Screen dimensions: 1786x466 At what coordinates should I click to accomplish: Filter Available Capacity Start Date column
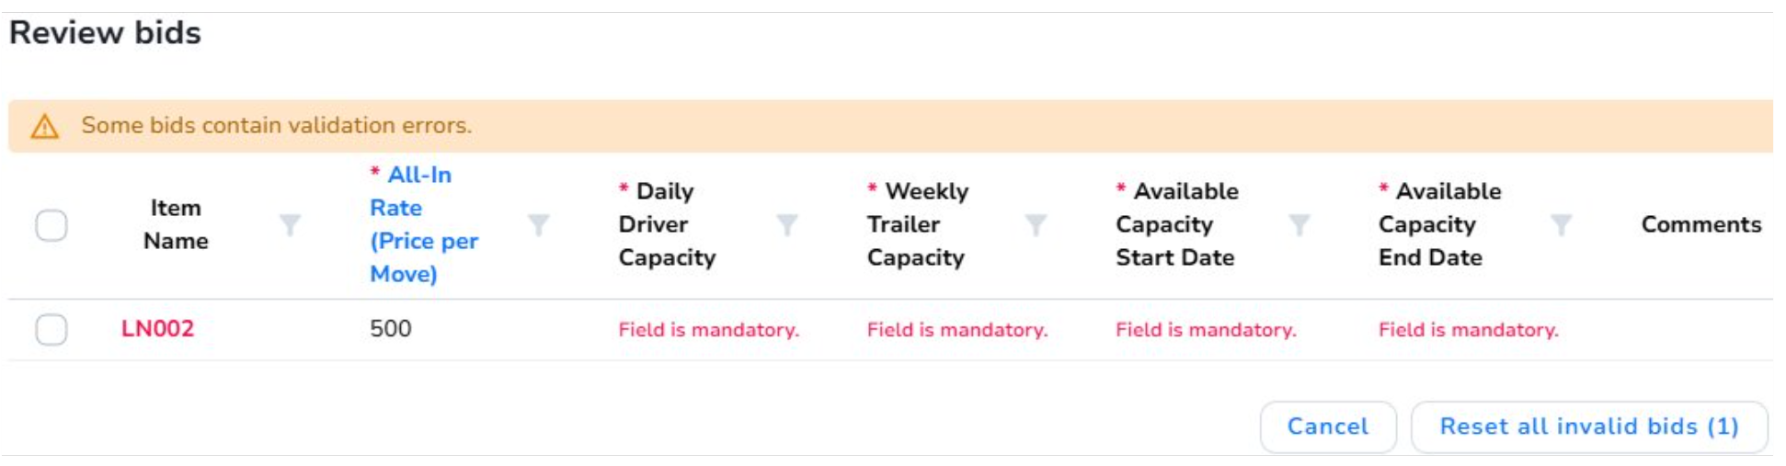pyautogui.click(x=1299, y=225)
